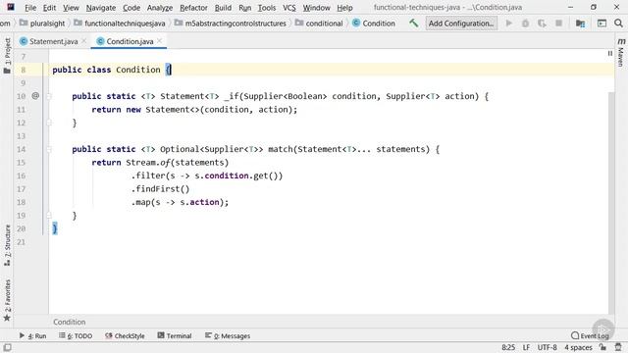Open the Help menu
Viewport: 628px width, 353px height.
point(344,8)
